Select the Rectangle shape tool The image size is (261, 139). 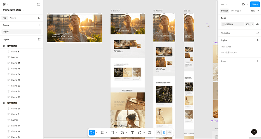coord(112,132)
